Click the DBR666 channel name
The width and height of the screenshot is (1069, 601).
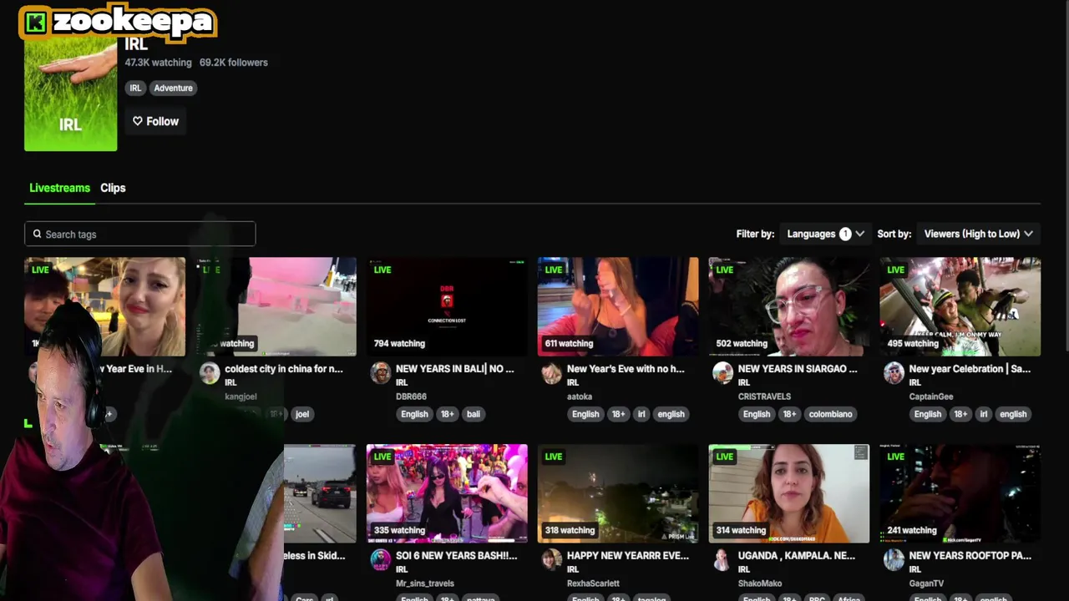[x=411, y=396]
